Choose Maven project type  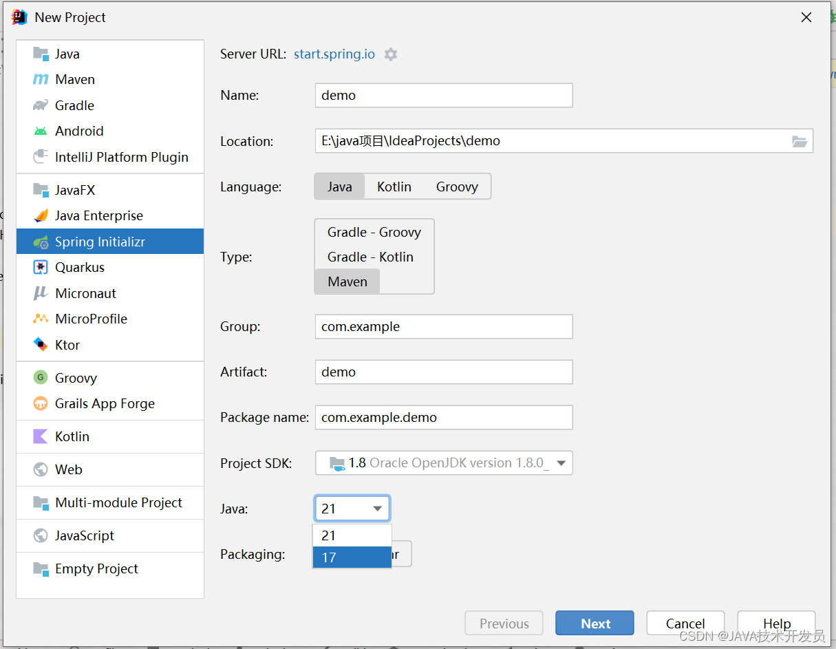[347, 281]
